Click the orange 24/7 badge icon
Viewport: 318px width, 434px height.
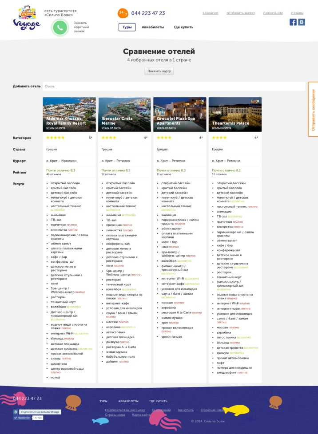click(x=123, y=13)
